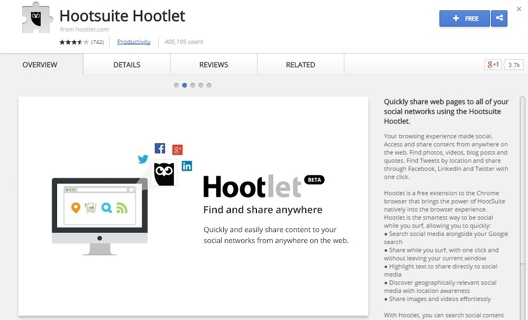This screenshot has height=320, width=528.
Task: Open the Details tab
Action: 127,65
